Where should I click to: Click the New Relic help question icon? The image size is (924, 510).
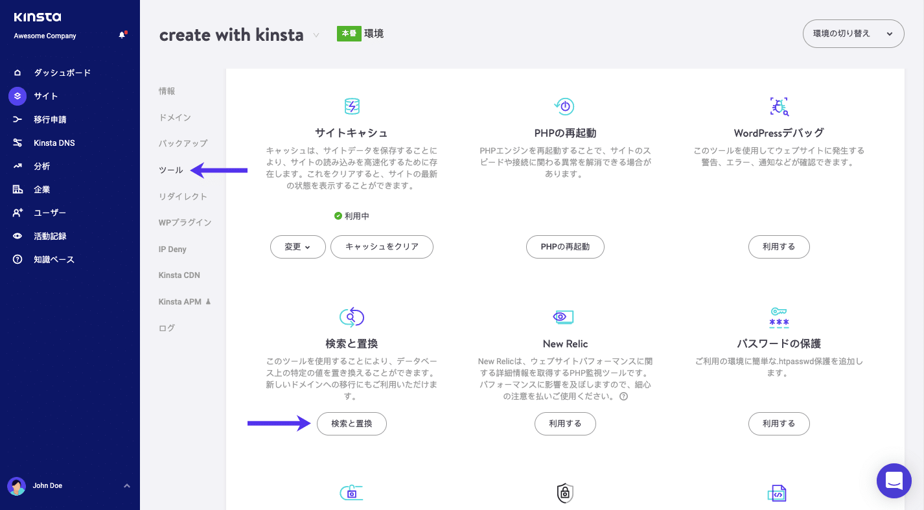coord(623,397)
